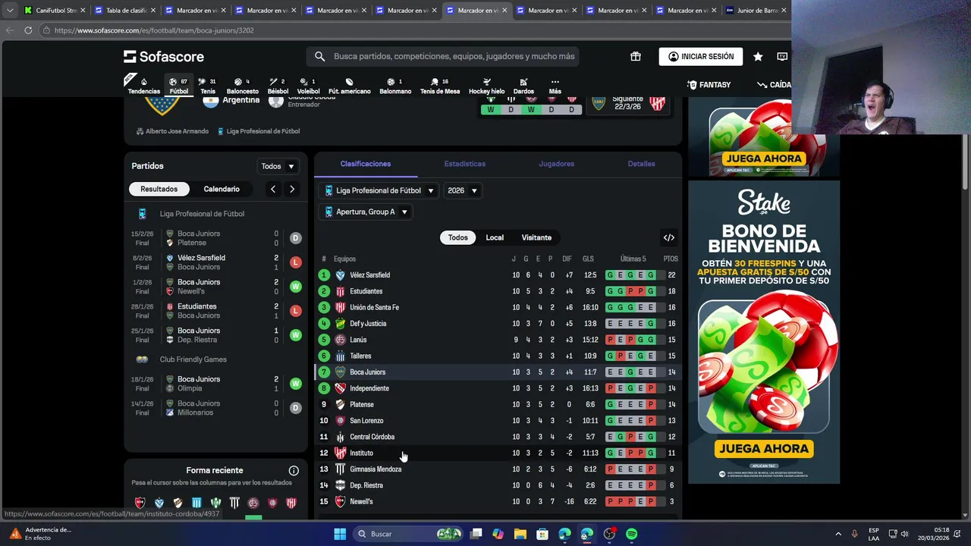Open the Balonmano sport section
The height and width of the screenshot is (546, 971).
click(395, 86)
